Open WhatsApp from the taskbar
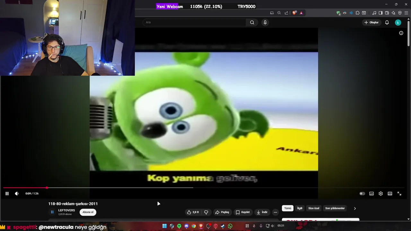 click(x=230, y=226)
